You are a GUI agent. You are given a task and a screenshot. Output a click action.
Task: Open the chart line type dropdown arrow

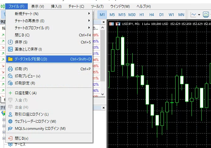(199, 15)
